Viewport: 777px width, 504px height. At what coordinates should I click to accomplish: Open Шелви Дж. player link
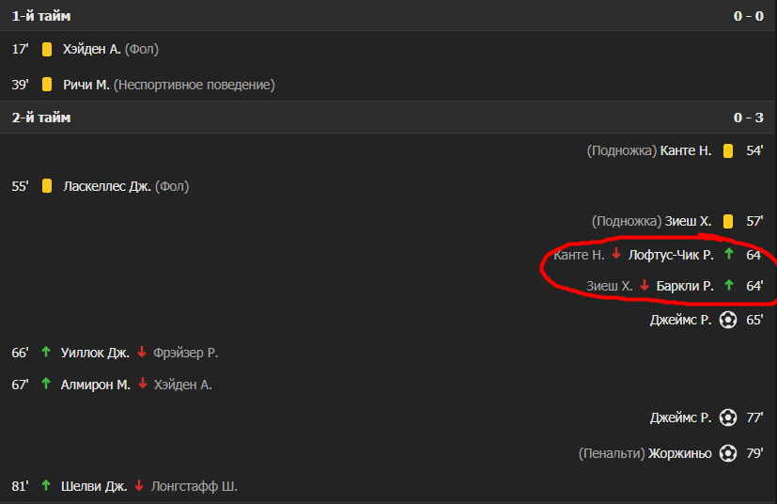point(93,486)
